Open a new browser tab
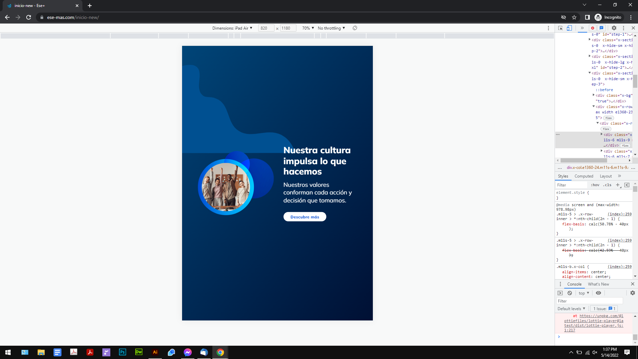 tap(90, 6)
